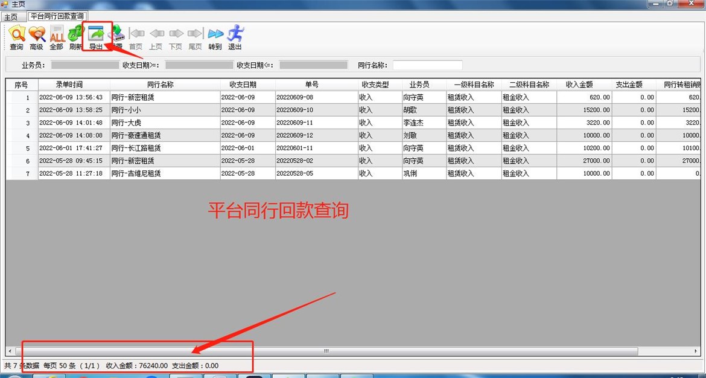Click salesperson cell 胡歌
706x378 pixels.
point(424,110)
